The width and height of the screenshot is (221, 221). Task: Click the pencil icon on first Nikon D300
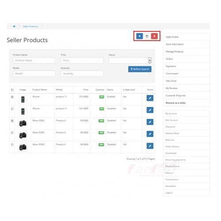click(x=150, y=122)
